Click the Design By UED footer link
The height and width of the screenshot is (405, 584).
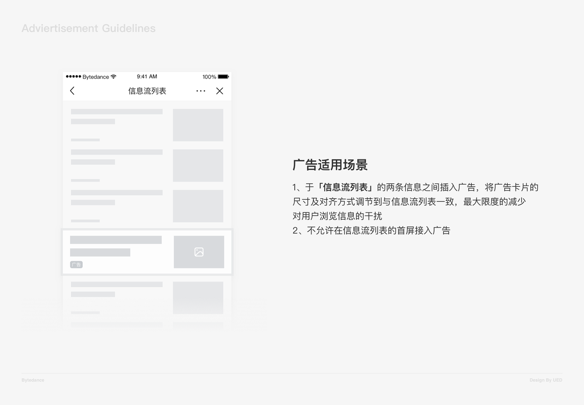point(546,380)
